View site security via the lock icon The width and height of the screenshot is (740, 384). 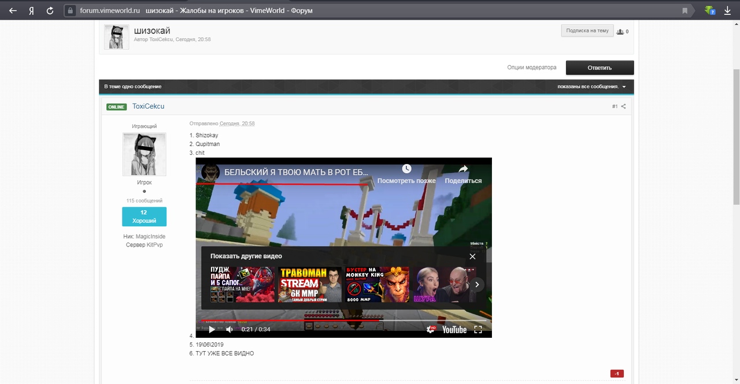(x=71, y=10)
